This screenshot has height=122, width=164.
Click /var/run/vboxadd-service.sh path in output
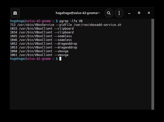(x=97, y=25)
